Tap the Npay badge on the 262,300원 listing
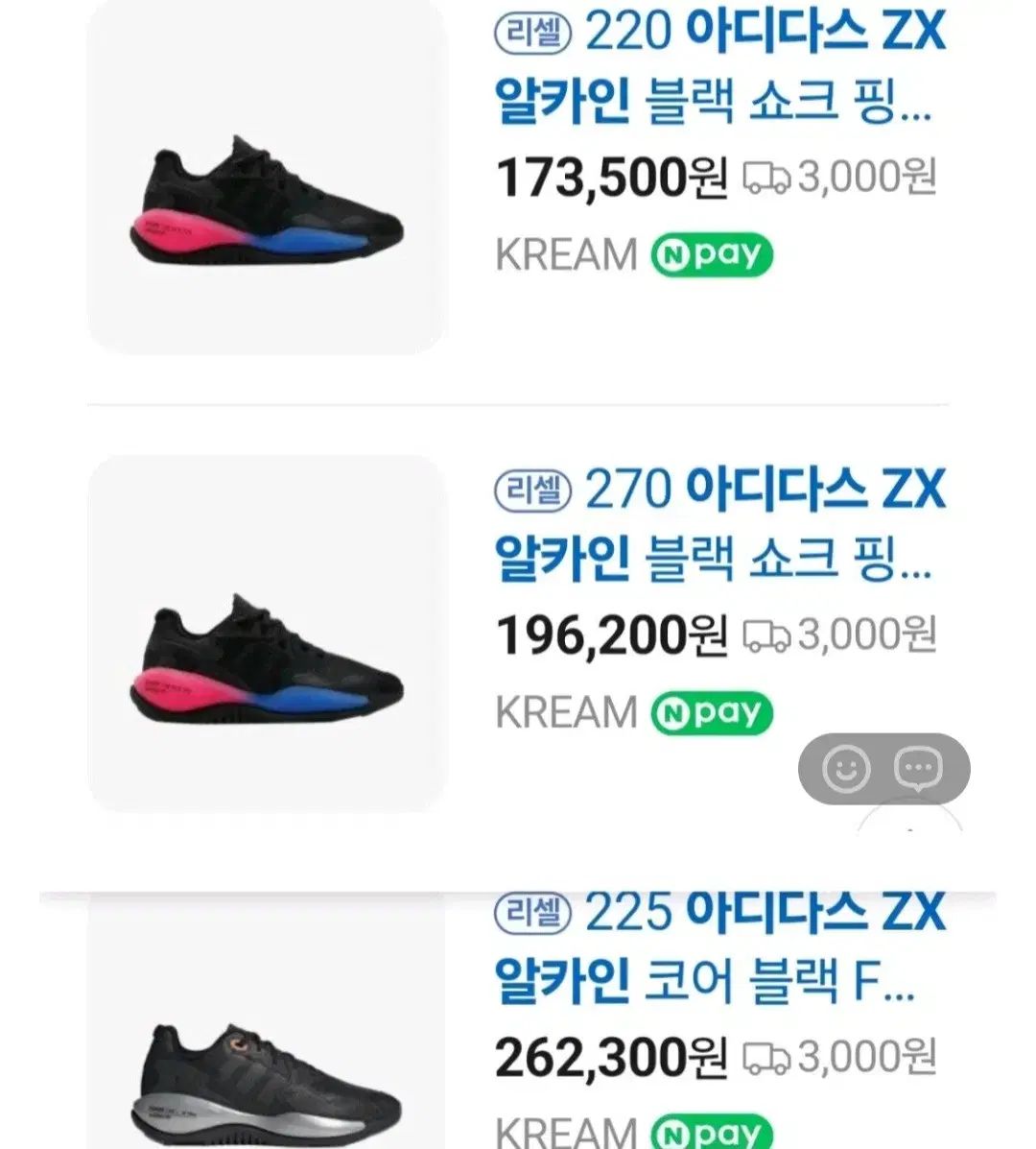The height and width of the screenshot is (1149, 1036). [711, 1132]
